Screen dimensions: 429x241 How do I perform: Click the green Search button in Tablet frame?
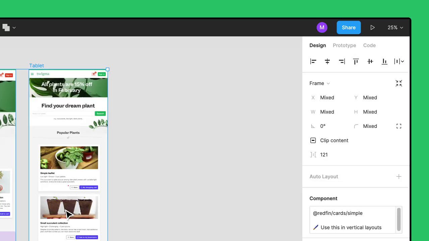tap(100, 113)
